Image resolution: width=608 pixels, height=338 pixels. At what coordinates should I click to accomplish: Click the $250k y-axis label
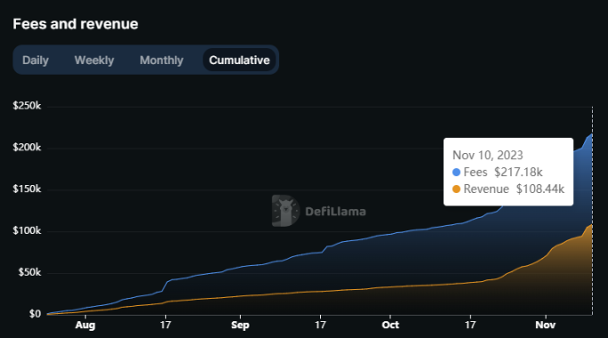(27, 106)
